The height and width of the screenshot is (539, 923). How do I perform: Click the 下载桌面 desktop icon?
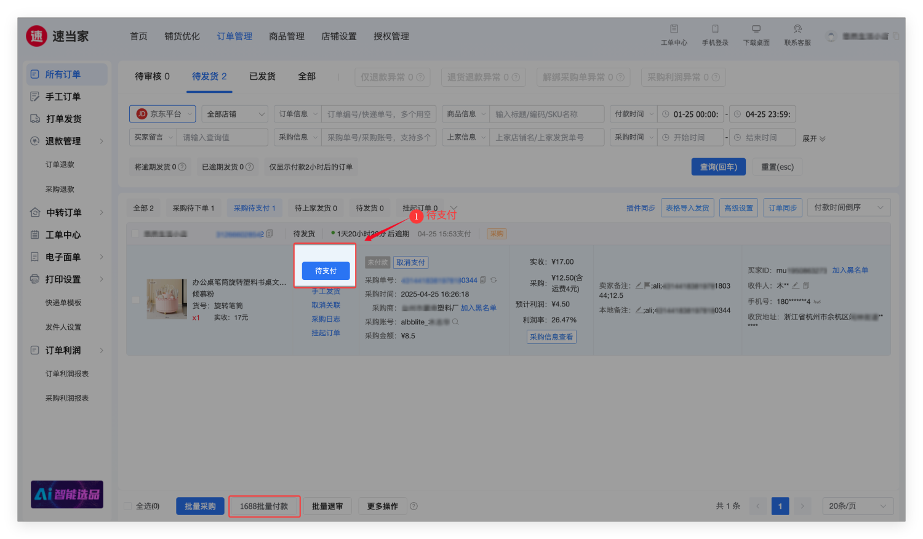point(756,30)
